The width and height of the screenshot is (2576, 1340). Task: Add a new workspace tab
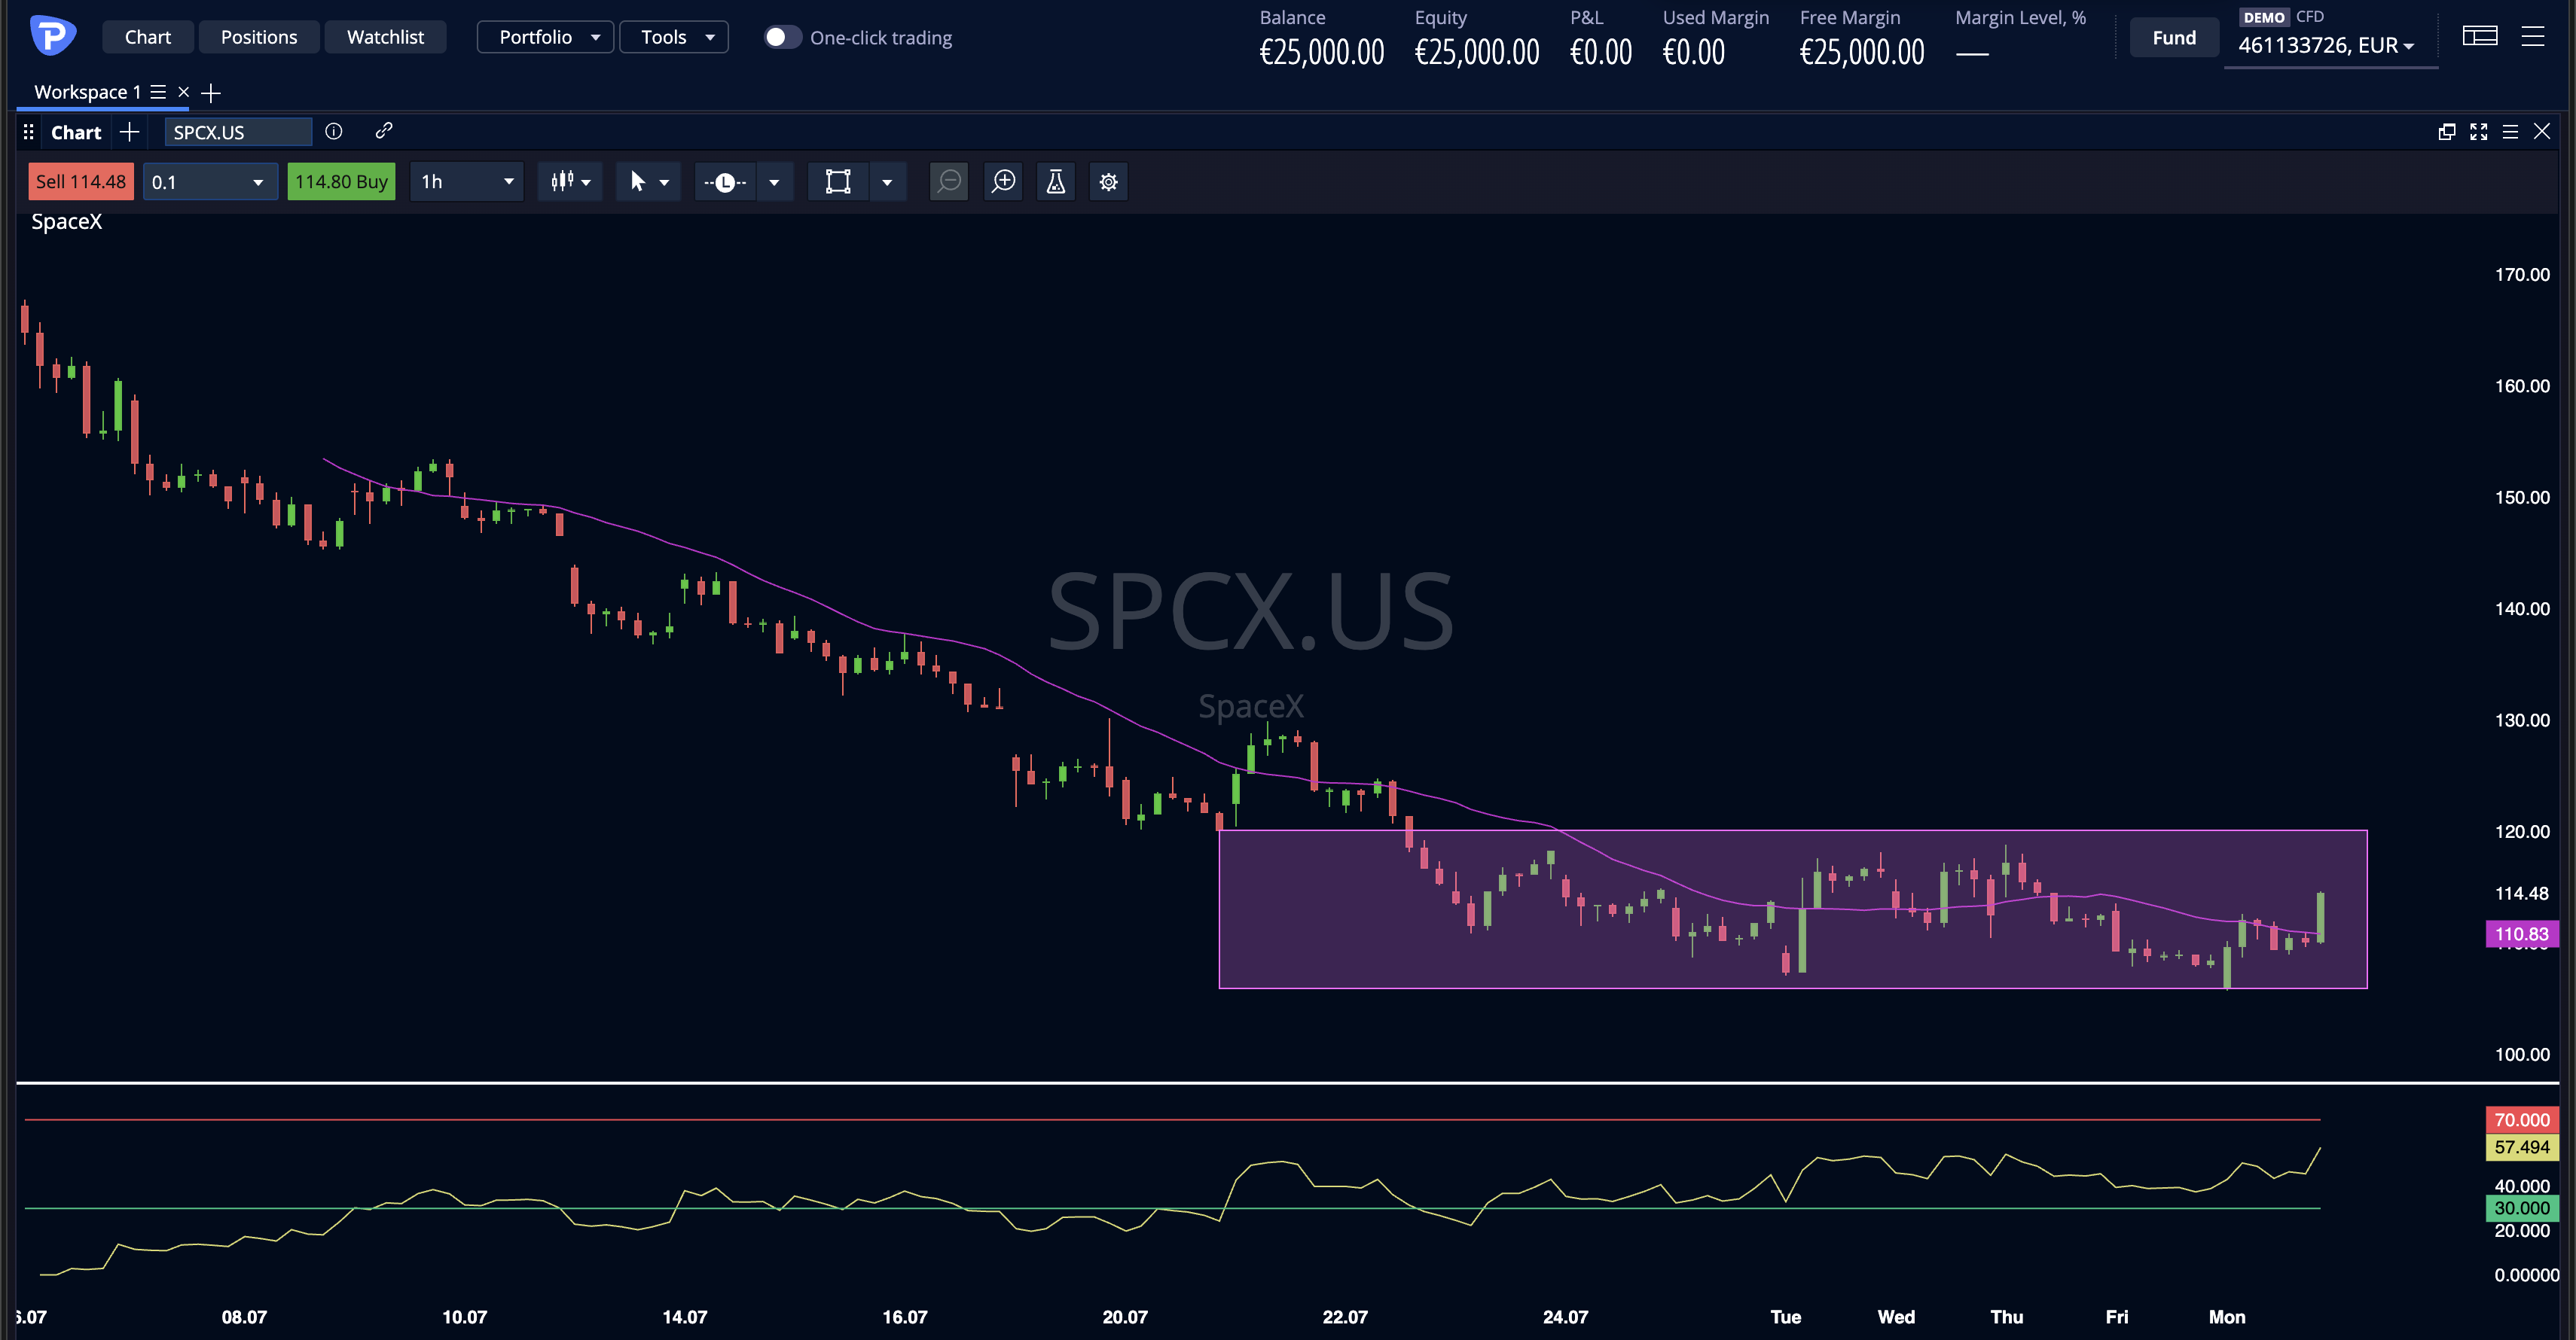click(x=210, y=93)
